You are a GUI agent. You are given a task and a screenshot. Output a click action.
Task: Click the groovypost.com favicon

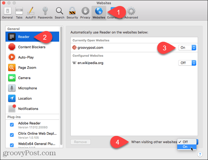point(74,47)
